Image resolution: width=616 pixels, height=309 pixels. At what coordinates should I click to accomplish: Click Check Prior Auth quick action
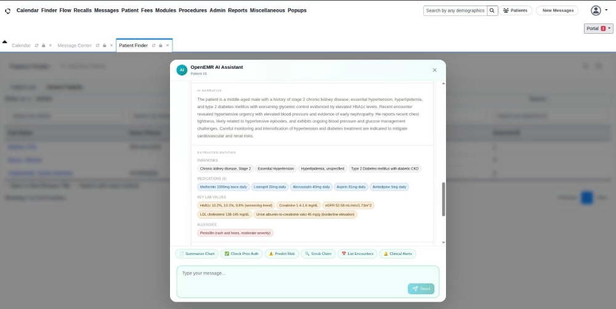(241, 254)
